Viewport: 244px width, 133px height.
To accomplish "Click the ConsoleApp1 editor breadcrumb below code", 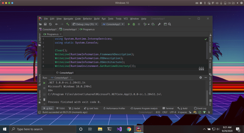I will pyautogui.click(x=65, y=73).
